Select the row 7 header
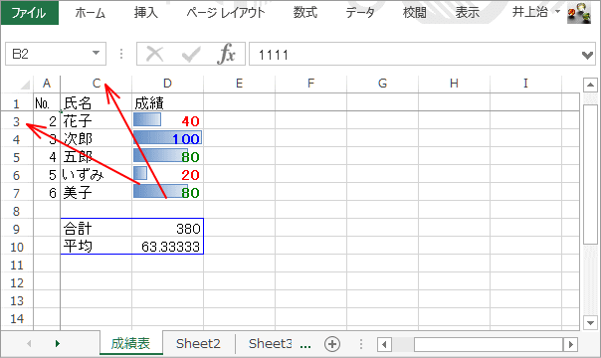Image resolution: width=601 pixels, height=358 pixels. 17,193
